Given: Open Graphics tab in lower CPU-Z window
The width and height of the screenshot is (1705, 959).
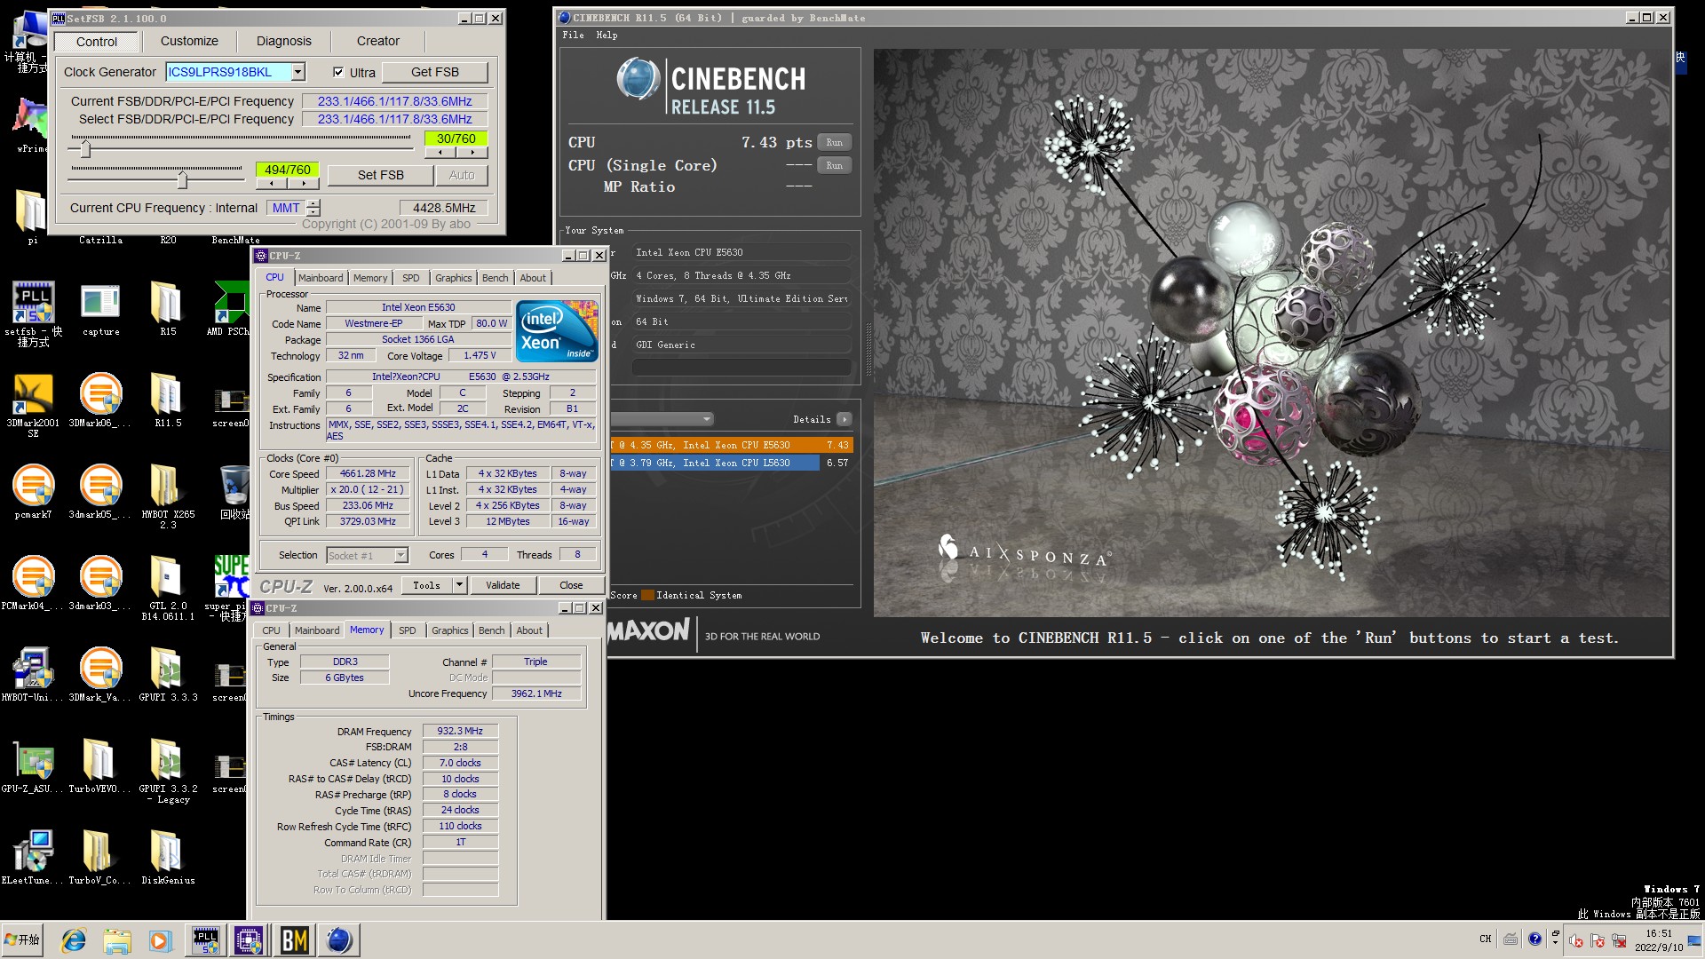Looking at the screenshot, I should (x=450, y=630).
